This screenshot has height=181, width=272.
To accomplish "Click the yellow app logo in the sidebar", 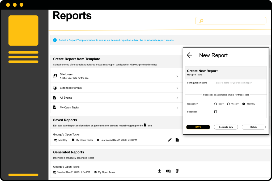I will click(x=23, y=30).
